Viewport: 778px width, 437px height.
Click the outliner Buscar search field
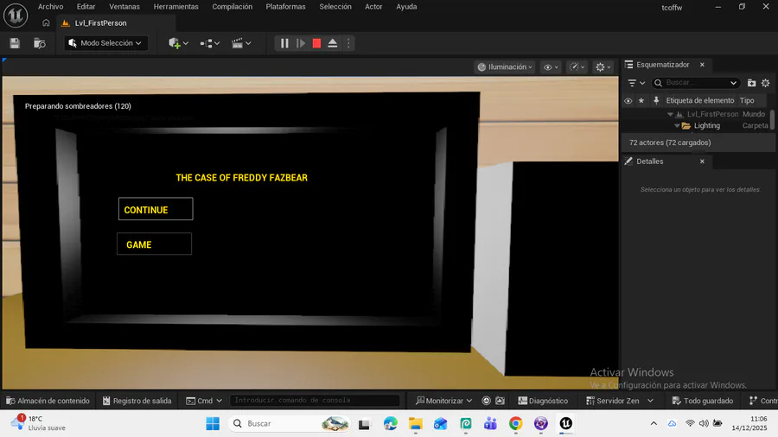point(696,83)
